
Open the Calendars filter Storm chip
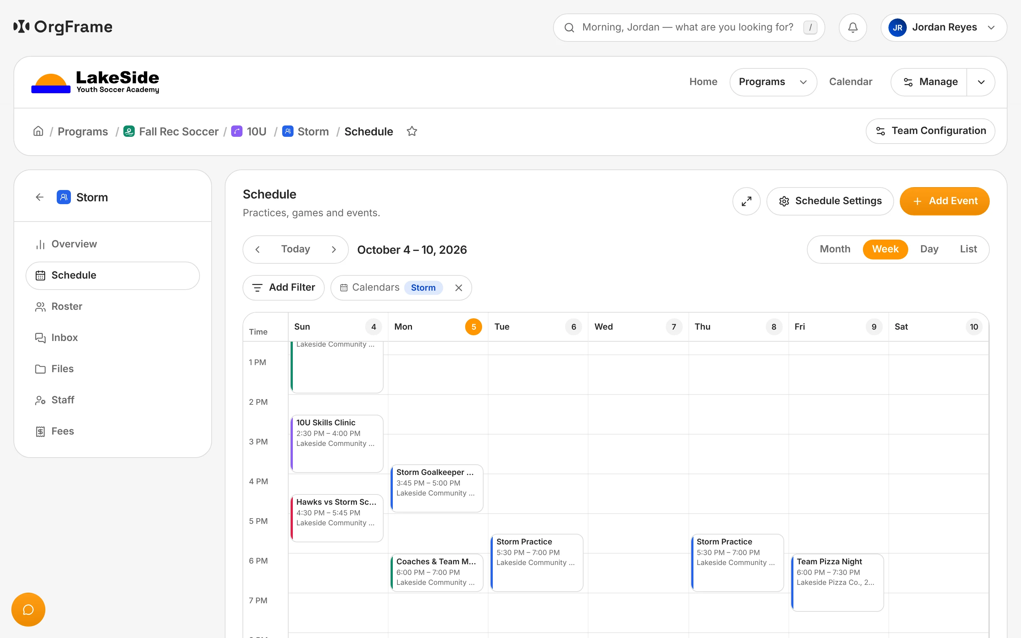pyautogui.click(x=423, y=288)
